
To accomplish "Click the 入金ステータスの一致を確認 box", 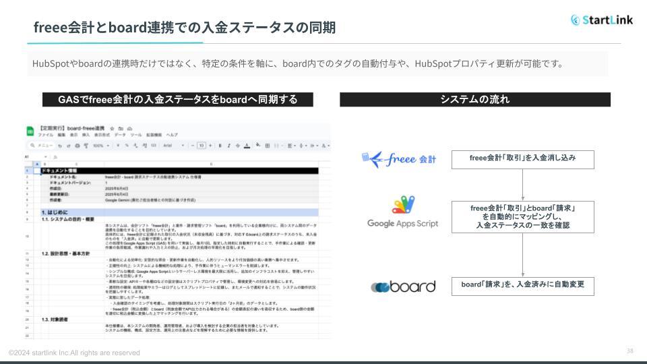I will coord(523,217).
